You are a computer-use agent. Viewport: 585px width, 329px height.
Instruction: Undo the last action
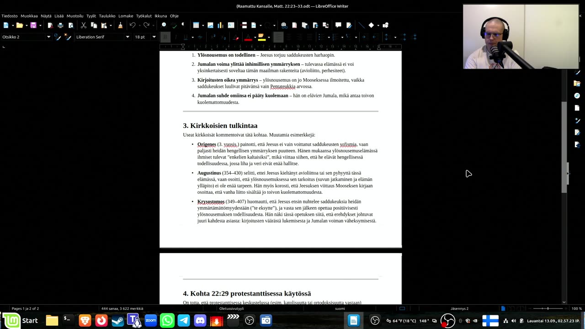132,25
